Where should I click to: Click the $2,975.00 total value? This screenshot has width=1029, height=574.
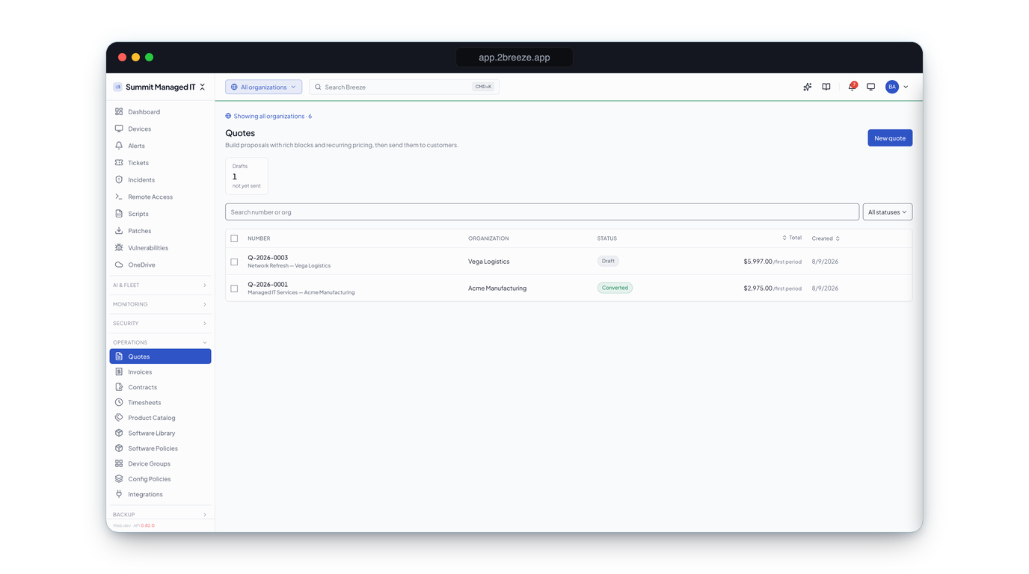coord(758,288)
